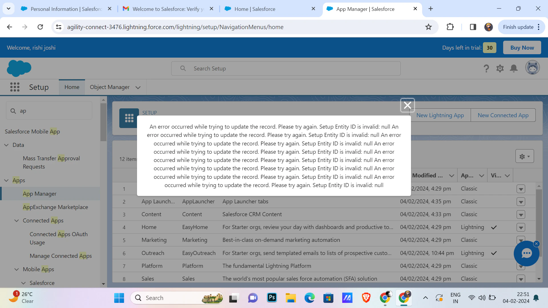Open the Windows Start menu

[x=119, y=298]
